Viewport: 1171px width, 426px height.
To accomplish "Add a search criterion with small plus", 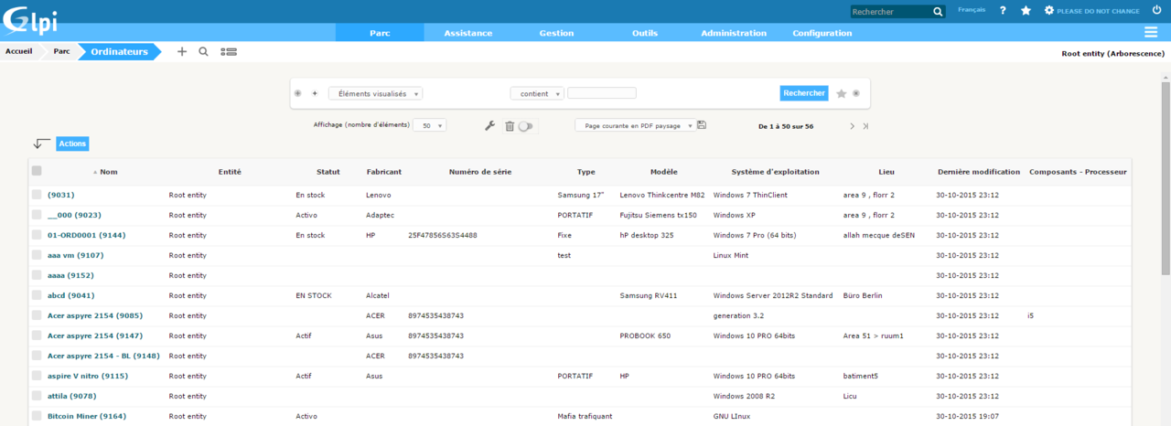I will coord(315,93).
